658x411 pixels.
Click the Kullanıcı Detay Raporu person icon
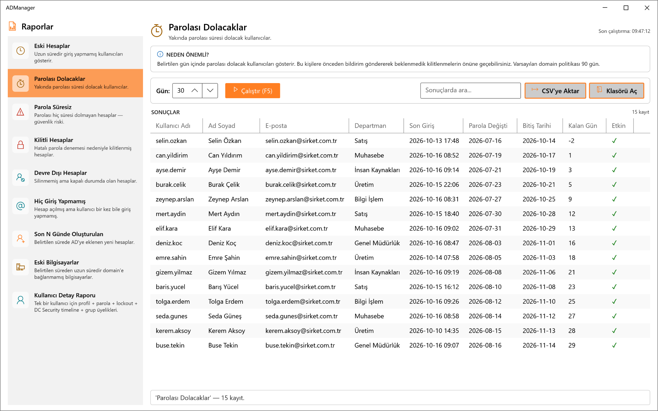(x=20, y=300)
